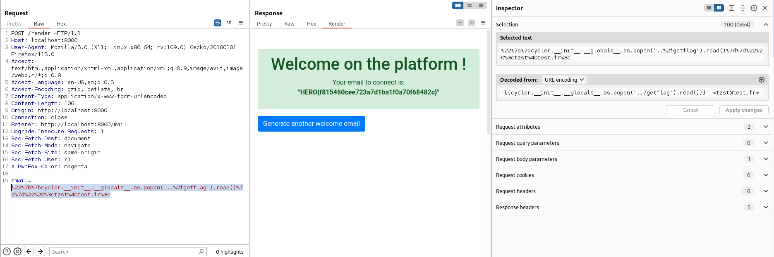
Task: Switch to the Response Raw tab
Action: click(x=289, y=24)
